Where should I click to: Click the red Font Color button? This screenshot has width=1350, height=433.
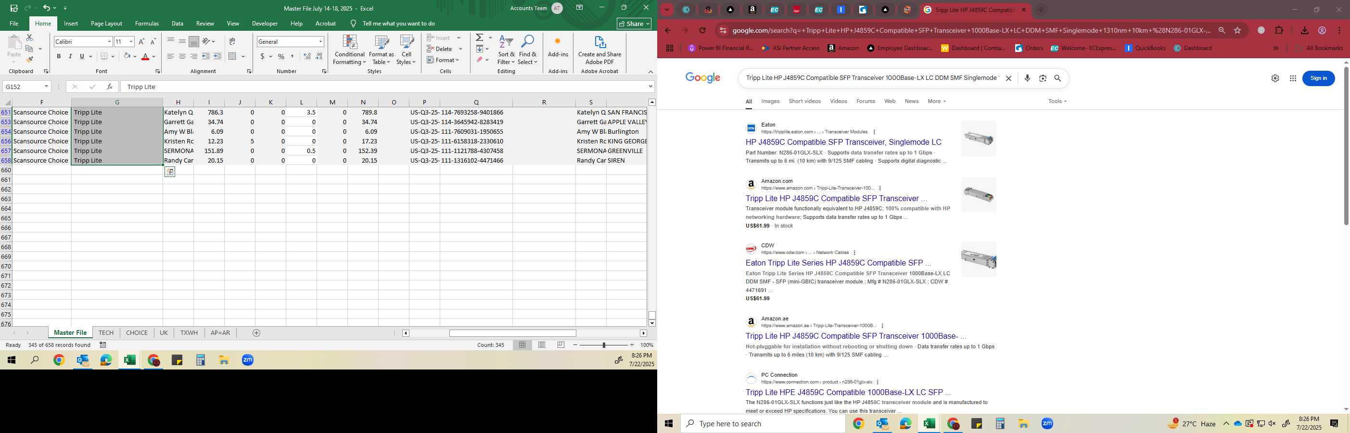(x=146, y=56)
